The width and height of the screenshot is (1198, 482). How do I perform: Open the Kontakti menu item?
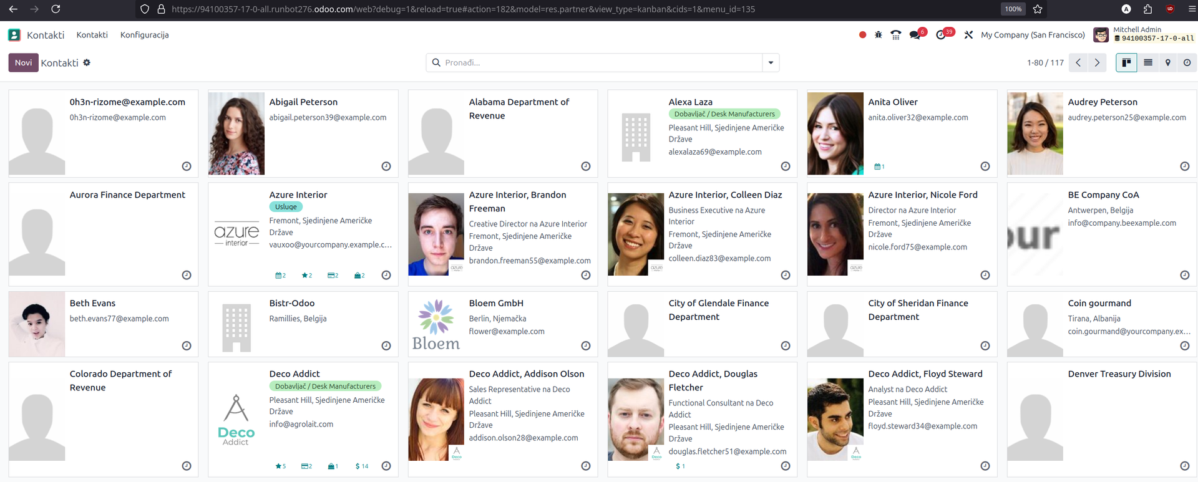tap(92, 35)
